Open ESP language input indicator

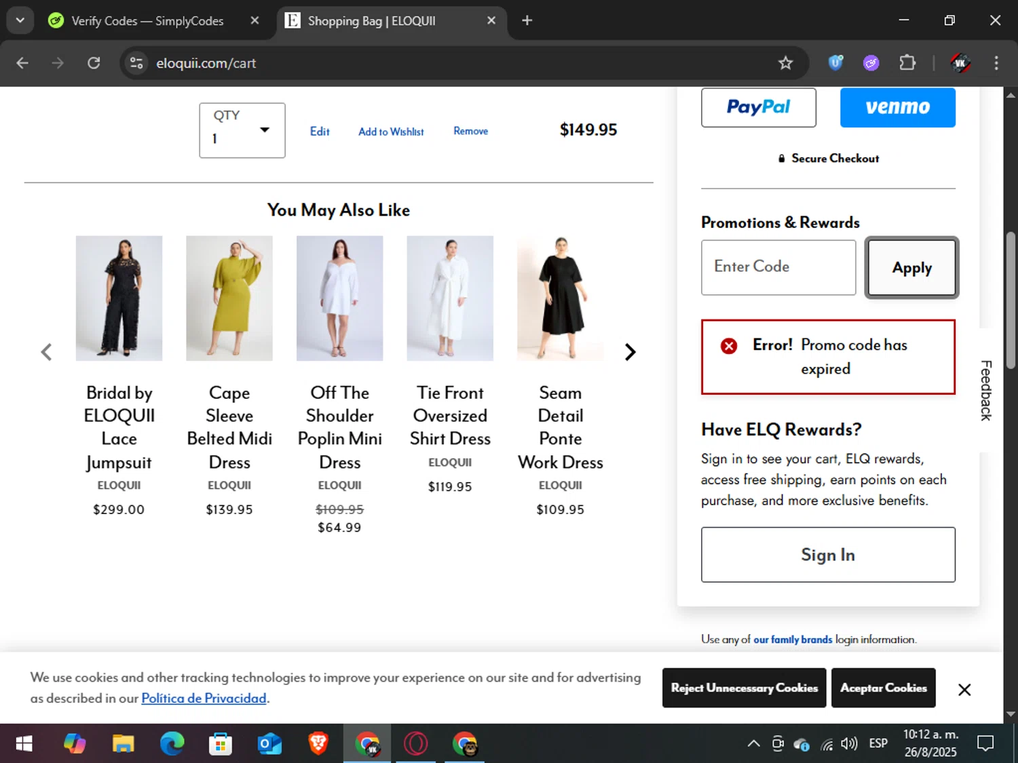[878, 744]
